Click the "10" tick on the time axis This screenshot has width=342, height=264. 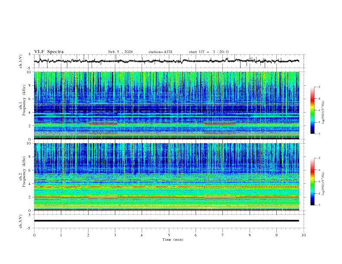coord(304,235)
